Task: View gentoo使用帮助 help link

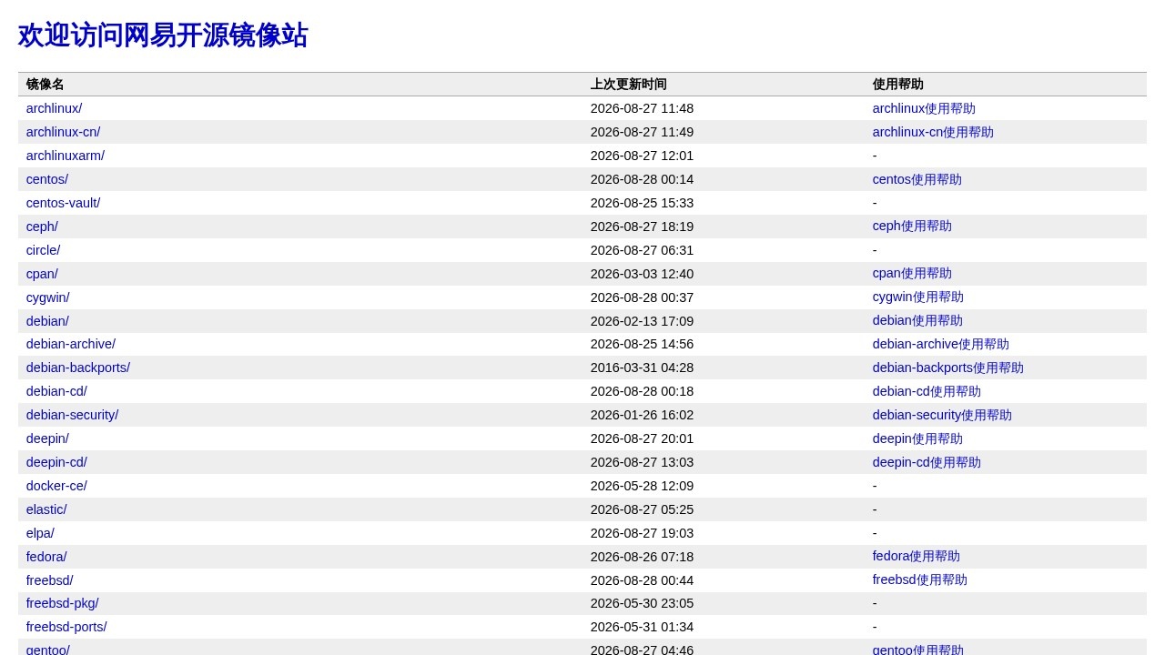Action: [918, 650]
